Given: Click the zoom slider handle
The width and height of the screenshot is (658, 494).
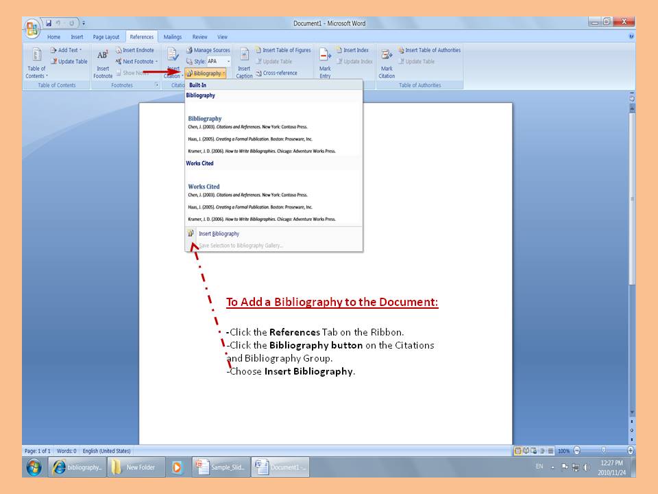Looking at the screenshot, I should 603,451.
